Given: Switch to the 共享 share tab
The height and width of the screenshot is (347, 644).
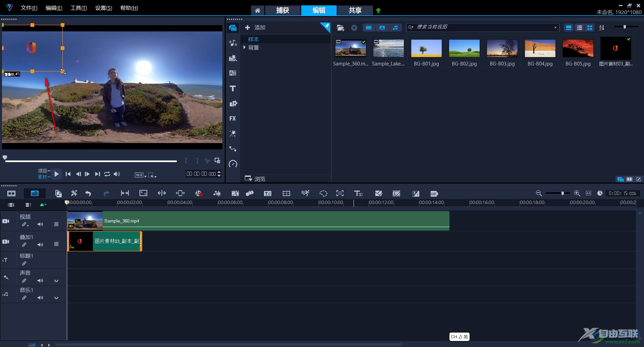Looking at the screenshot, I should tap(355, 10).
